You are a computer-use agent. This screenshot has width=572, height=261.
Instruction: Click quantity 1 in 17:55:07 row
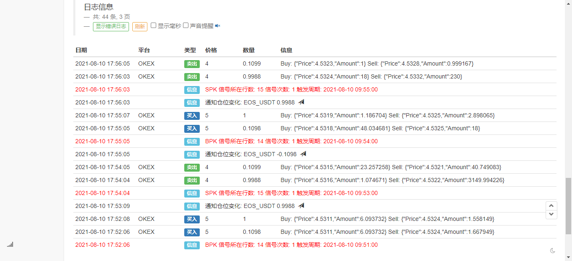click(245, 115)
